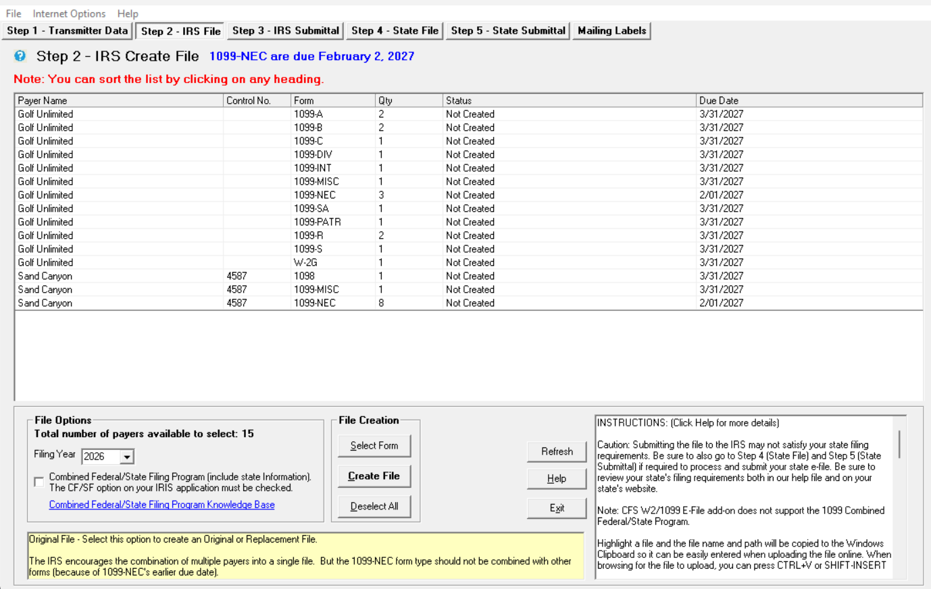The height and width of the screenshot is (589, 931).
Task: Select Sand Canyon 1098 row
Action: (469, 276)
